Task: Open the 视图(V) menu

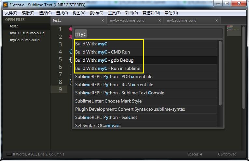Action: click(79, 13)
